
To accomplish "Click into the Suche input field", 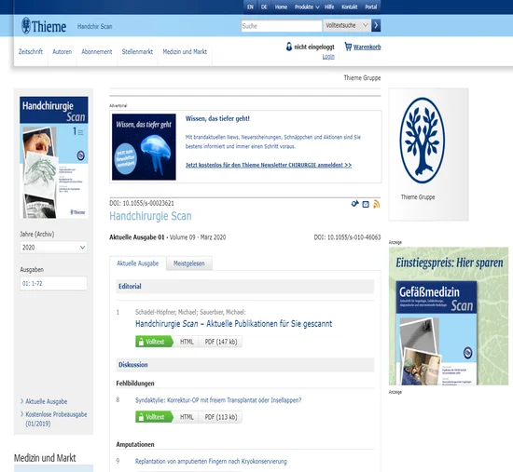I will [x=282, y=26].
